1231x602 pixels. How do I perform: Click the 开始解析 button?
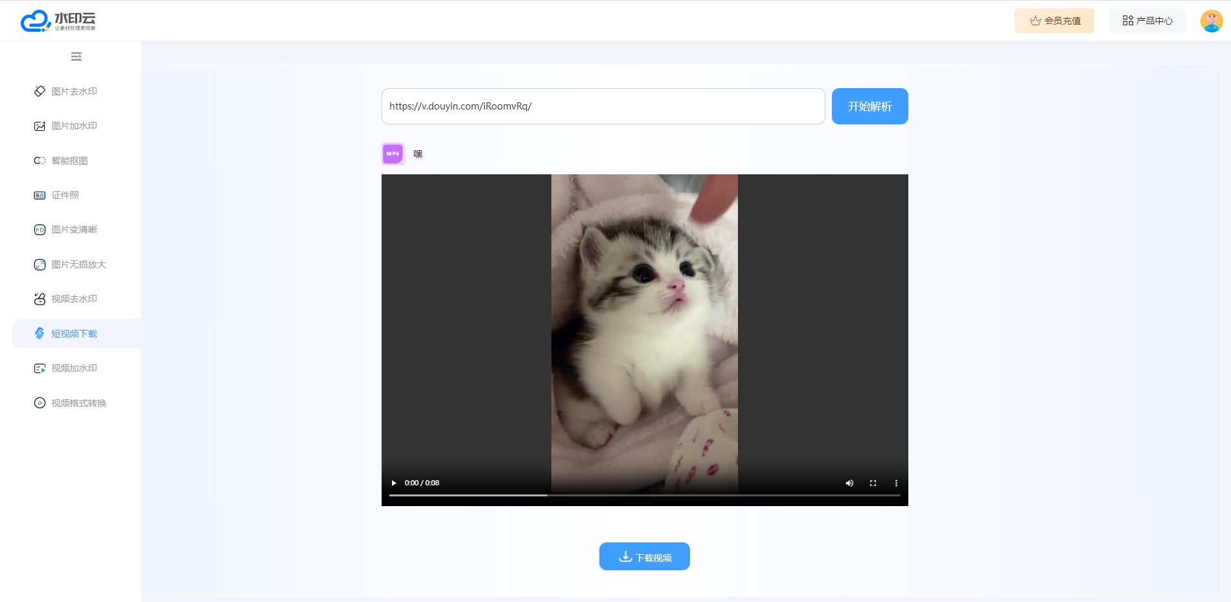click(x=869, y=106)
